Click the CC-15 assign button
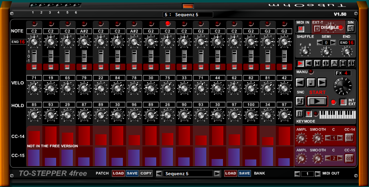 pyautogui.click(x=349, y=159)
